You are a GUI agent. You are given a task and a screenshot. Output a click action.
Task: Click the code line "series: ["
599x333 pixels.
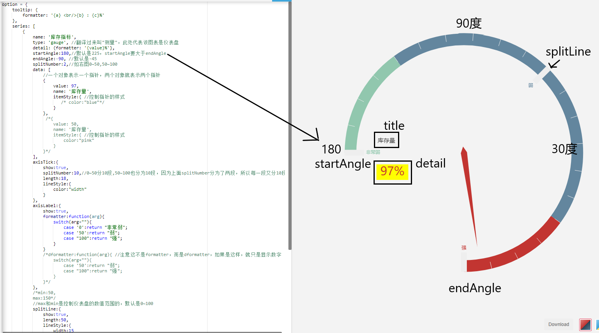24,26
